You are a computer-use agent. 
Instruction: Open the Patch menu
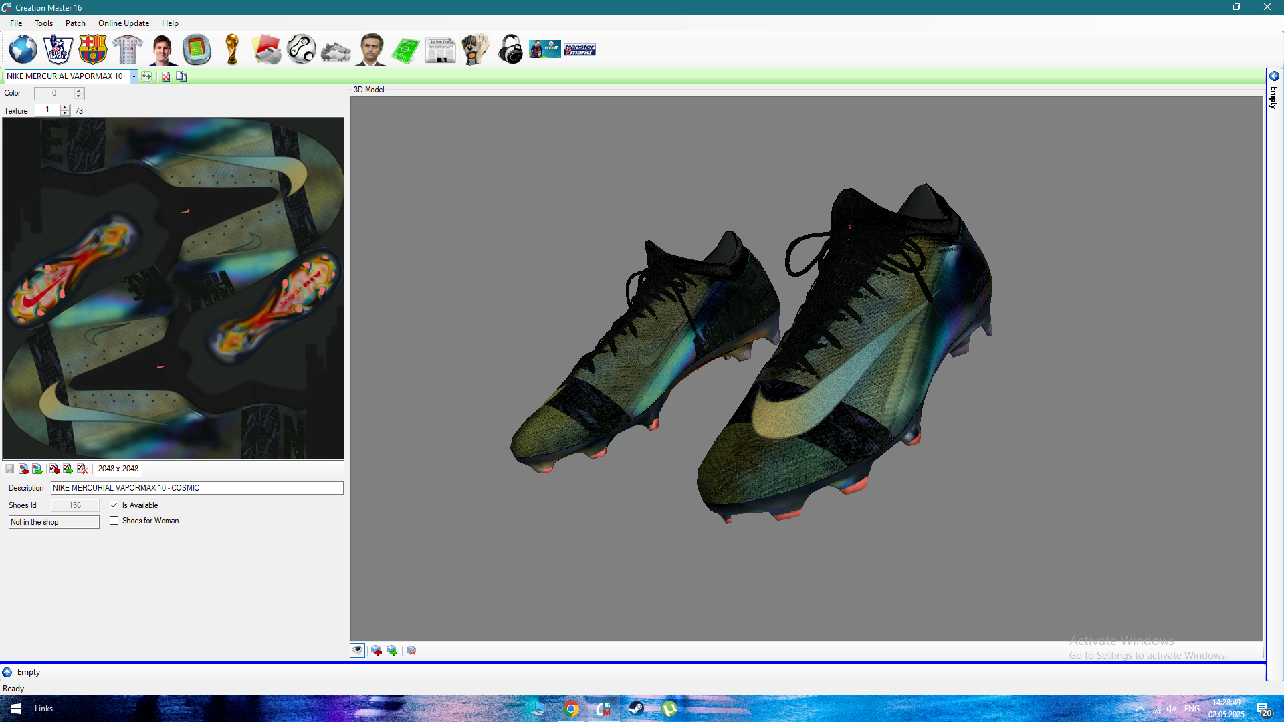pyautogui.click(x=76, y=23)
